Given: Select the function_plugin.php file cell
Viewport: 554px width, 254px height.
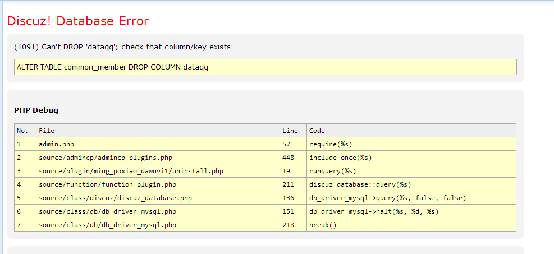Looking at the screenshot, I should pos(107,184).
